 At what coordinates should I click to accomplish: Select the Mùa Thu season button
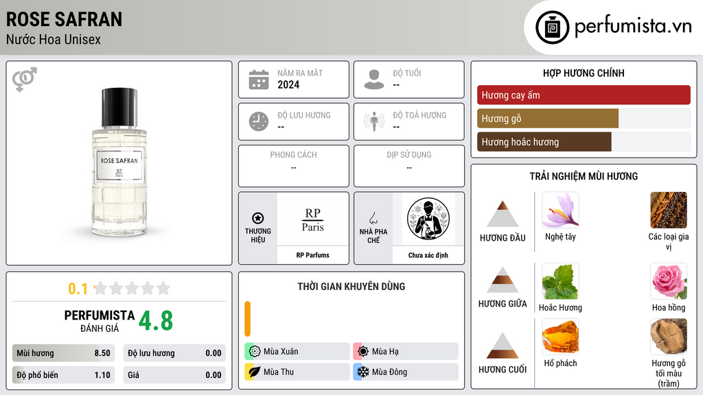click(297, 372)
